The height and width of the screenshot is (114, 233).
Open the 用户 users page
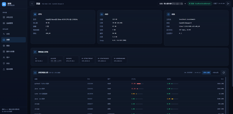click(x=13, y=58)
